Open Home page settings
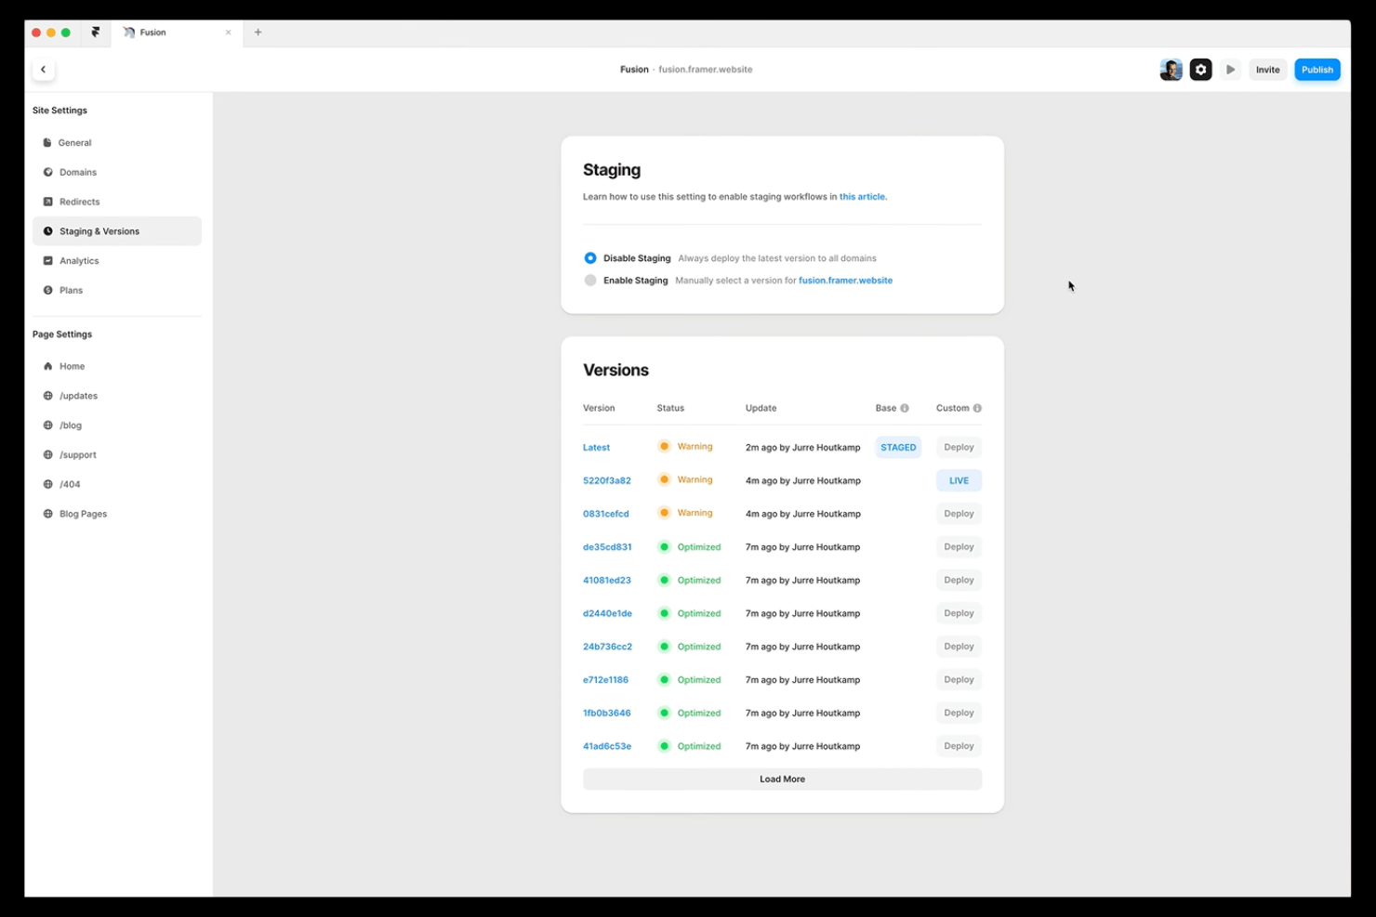The height and width of the screenshot is (917, 1376). 117,366
